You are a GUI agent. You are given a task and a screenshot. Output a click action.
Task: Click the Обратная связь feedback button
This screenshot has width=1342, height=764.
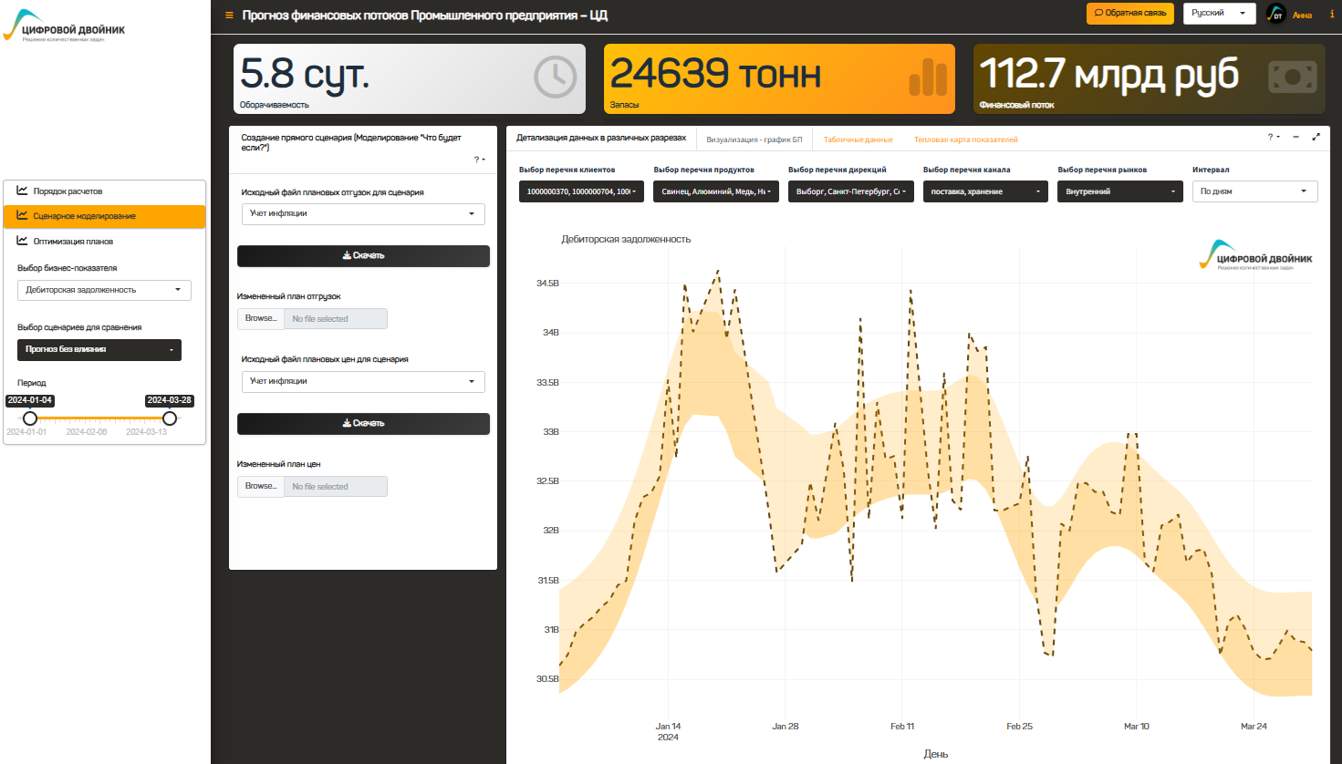coord(1129,14)
